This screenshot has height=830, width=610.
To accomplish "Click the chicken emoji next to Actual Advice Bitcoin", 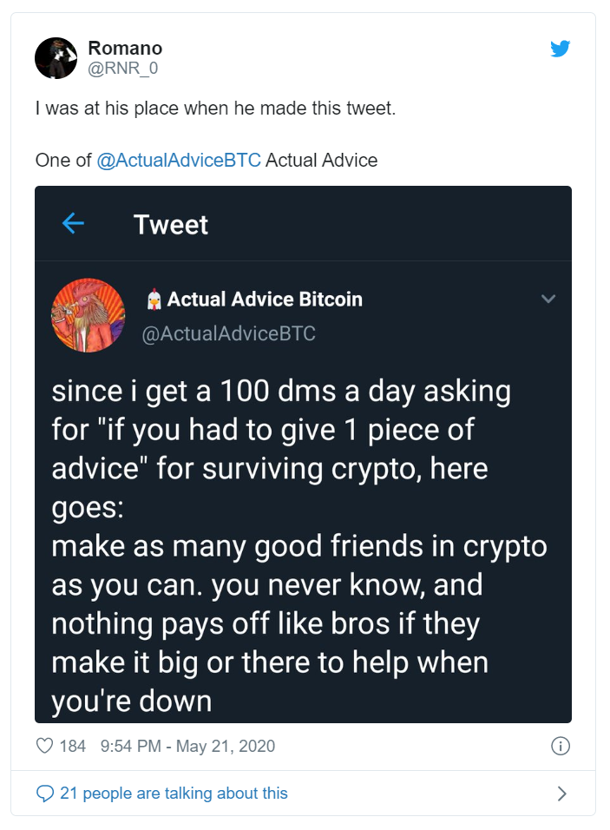I will (x=154, y=300).
